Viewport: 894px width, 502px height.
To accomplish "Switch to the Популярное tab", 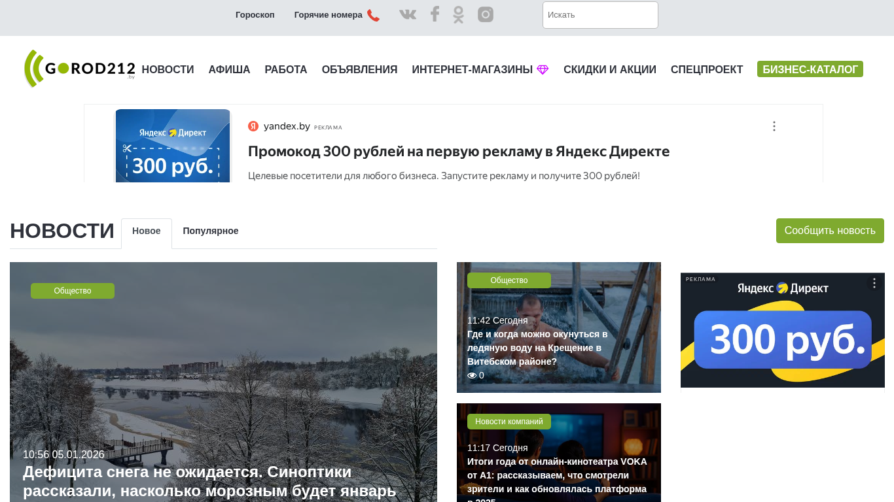I will pos(210,231).
